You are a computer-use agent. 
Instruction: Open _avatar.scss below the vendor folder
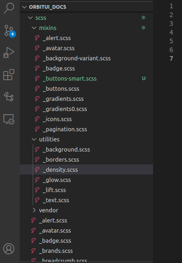pyautogui.click(x=86, y=231)
